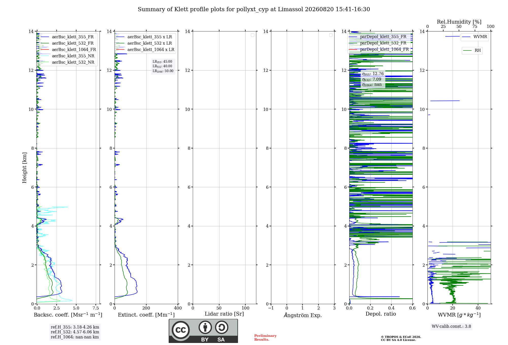The height and width of the screenshot is (345, 508).
Task: Click ref.H_355: 3.18-4.26 km text
Action: coord(75,327)
